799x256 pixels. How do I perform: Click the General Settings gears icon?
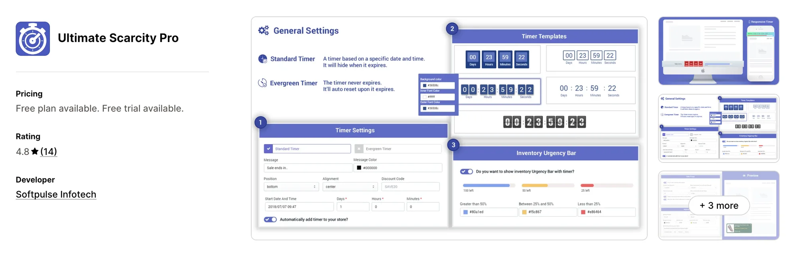click(264, 30)
